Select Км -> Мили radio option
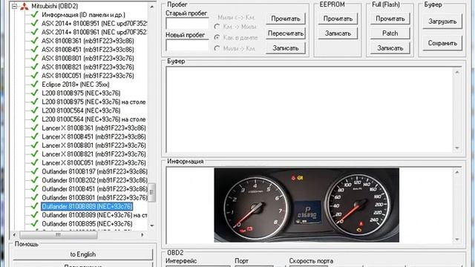The image size is (475, 267). pyautogui.click(x=217, y=27)
